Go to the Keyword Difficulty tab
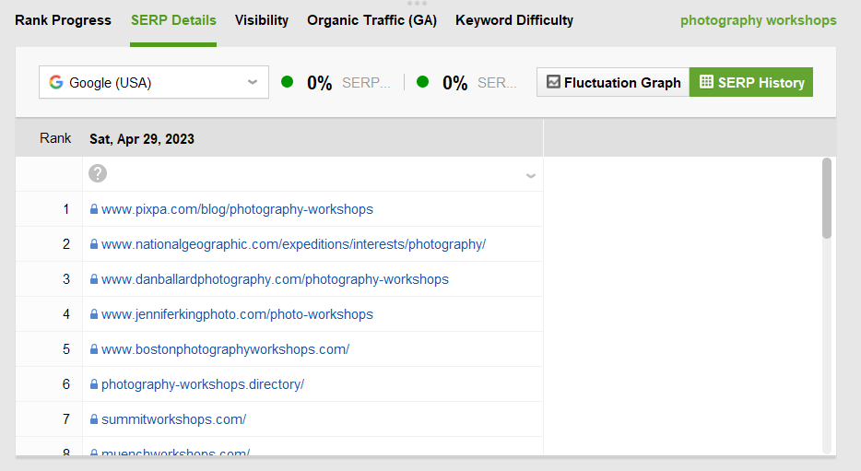This screenshot has height=471, width=861. (x=514, y=20)
